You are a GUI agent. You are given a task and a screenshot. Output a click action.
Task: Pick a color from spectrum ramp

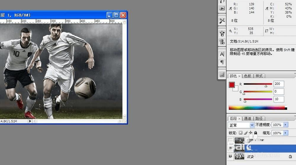[258, 108]
